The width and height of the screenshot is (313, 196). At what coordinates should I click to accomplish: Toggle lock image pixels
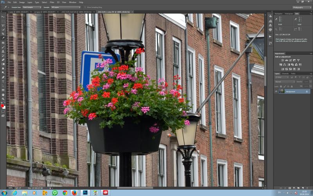(285, 86)
